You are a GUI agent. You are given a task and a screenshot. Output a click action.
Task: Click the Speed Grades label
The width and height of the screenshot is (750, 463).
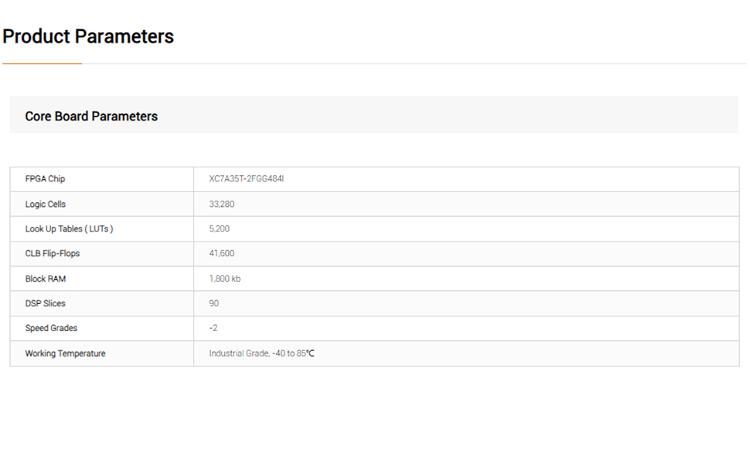51,328
